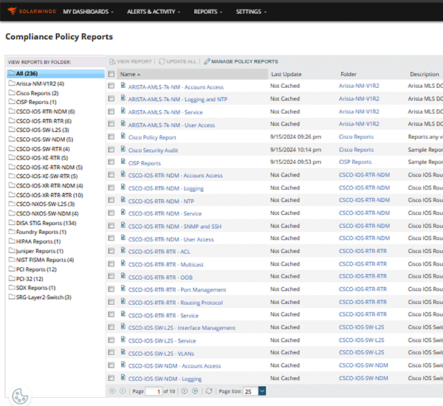Click the page number input field
Image resolution: width=443 pixels, height=406 pixels.
click(x=154, y=391)
